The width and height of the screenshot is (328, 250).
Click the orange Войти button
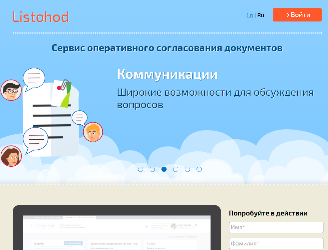(x=297, y=15)
